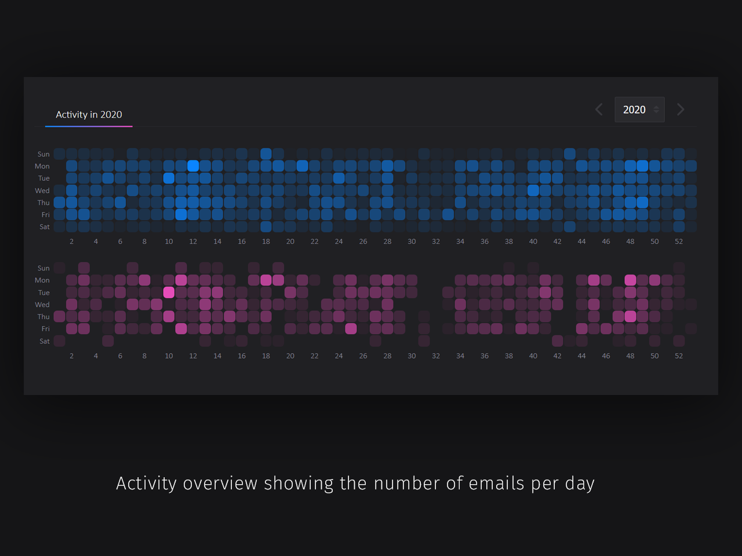
Task: Click the bright Monday cell near week 48 above
Action: tap(641, 166)
